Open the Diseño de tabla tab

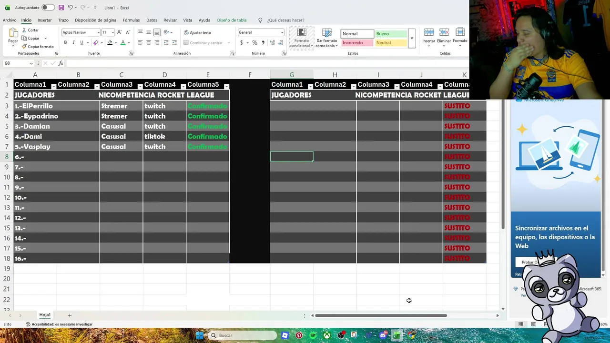(232, 20)
